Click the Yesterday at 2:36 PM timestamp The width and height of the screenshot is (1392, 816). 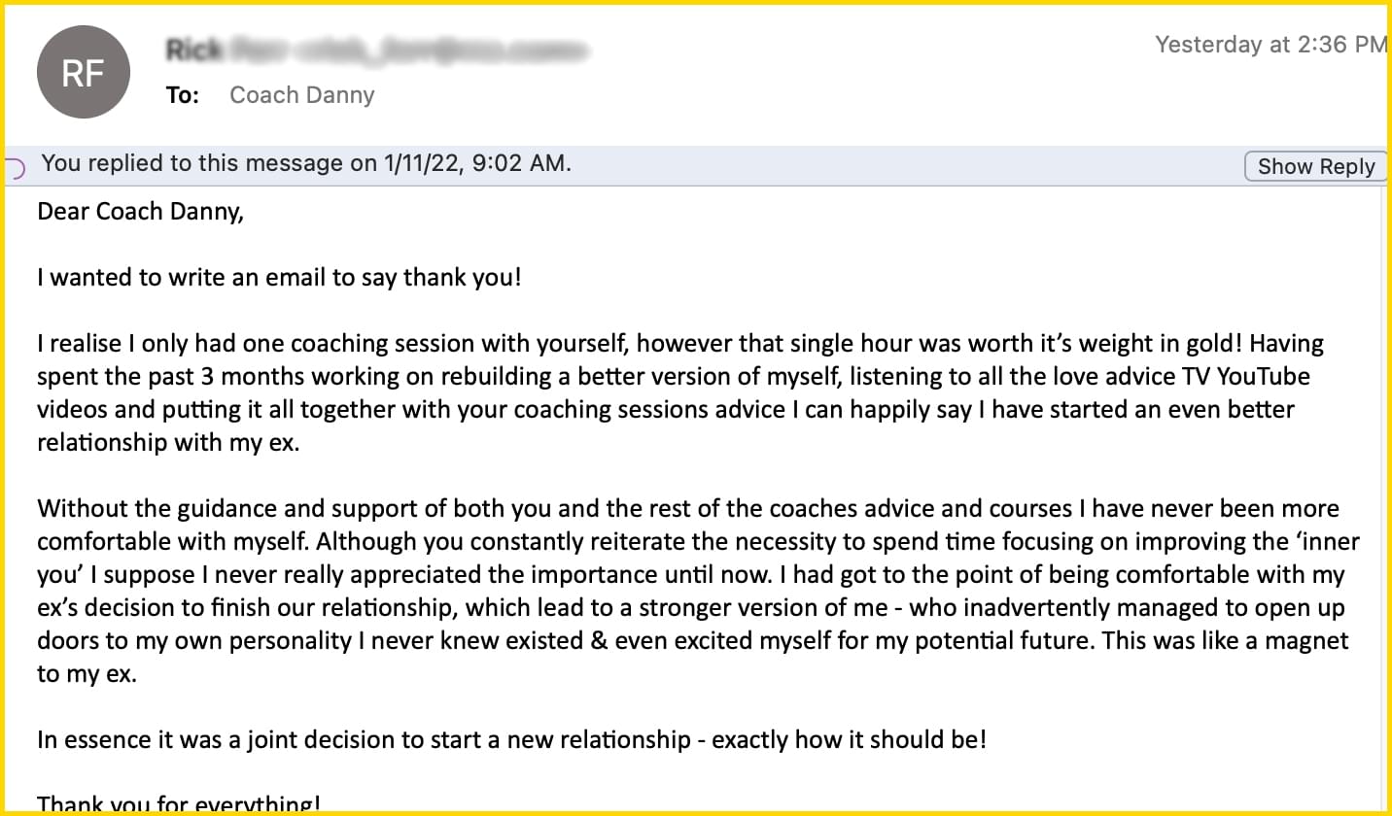point(1270,45)
